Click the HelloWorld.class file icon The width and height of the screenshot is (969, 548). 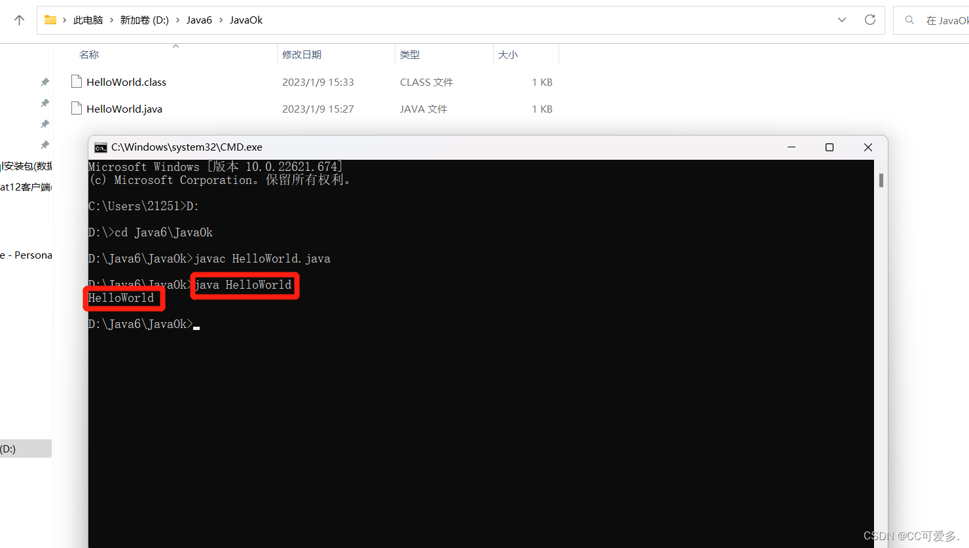75,81
